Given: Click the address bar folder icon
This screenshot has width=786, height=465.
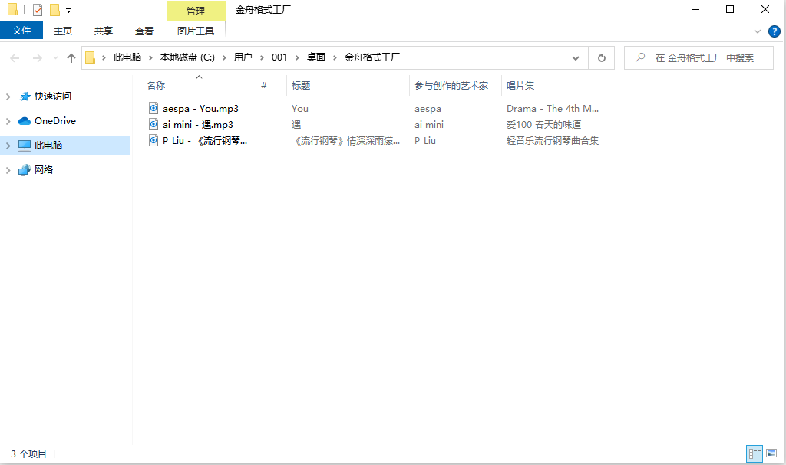Looking at the screenshot, I should [x=91, y=57].
